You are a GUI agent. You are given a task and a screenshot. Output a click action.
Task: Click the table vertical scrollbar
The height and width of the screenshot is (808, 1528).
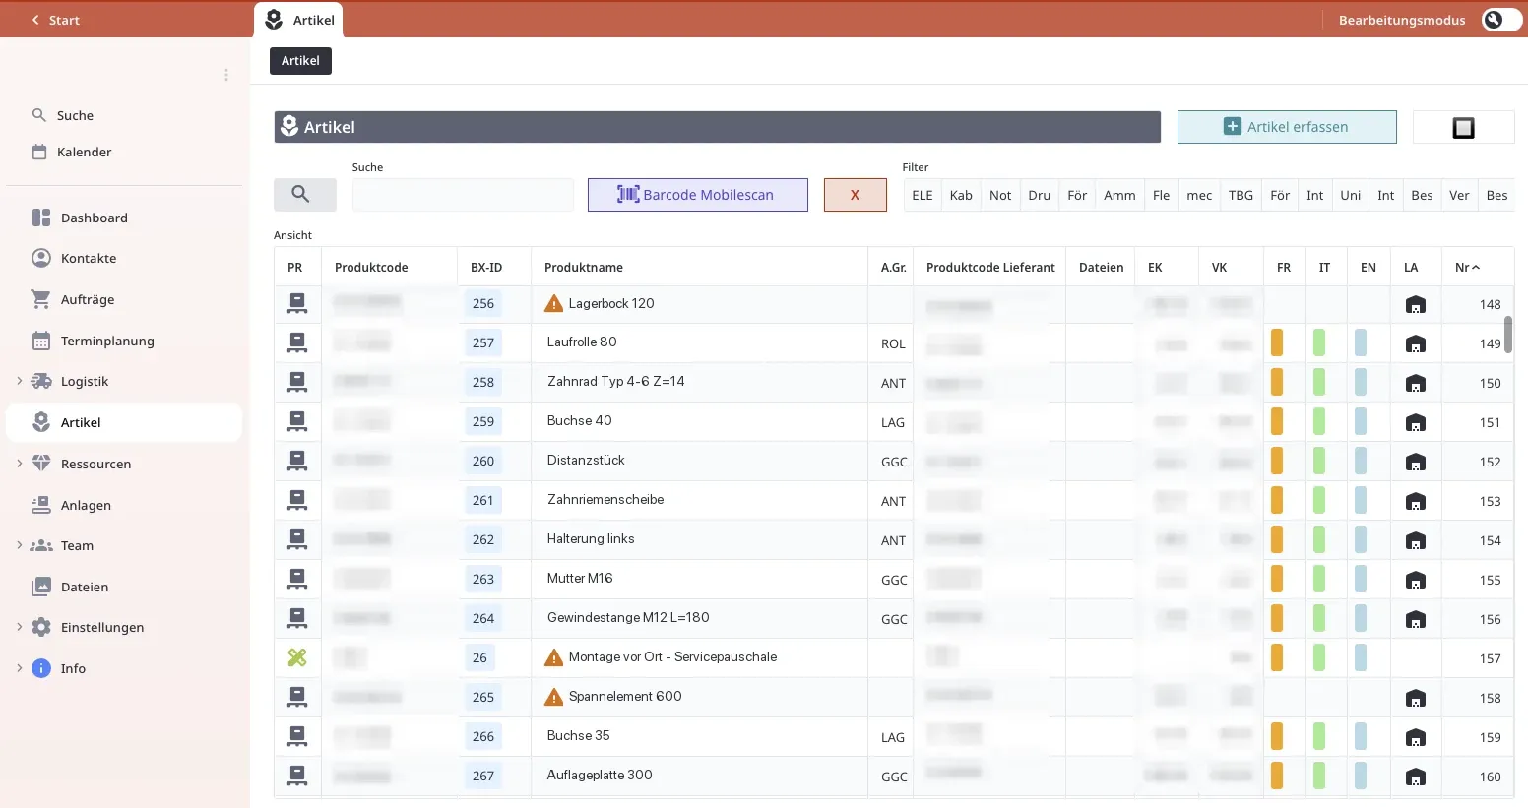pyautogui.click(x=1508, y=335)
